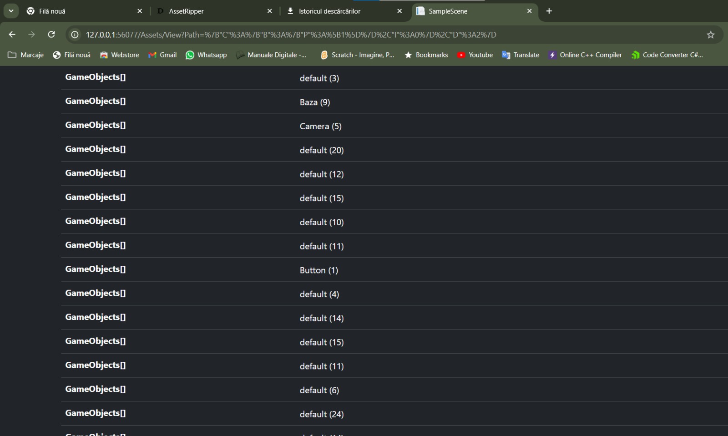Go forward with the forward arrow

pos(31,35)
